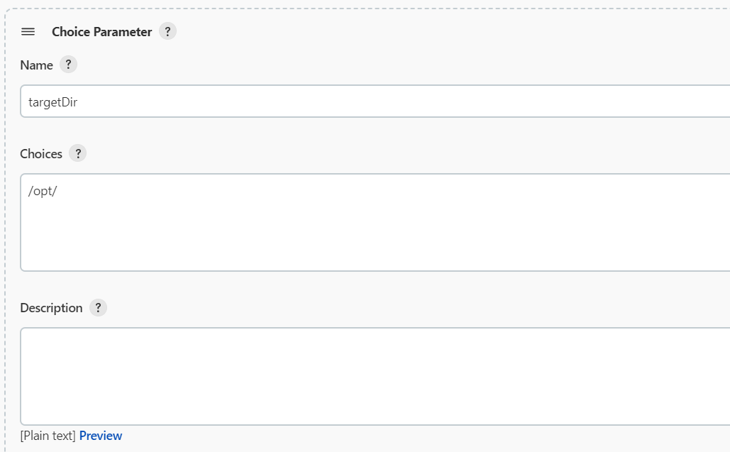The width and height of the screenshot is (730, 452).
Task: Click the question mark beside Choices
Action: point(78,153)
